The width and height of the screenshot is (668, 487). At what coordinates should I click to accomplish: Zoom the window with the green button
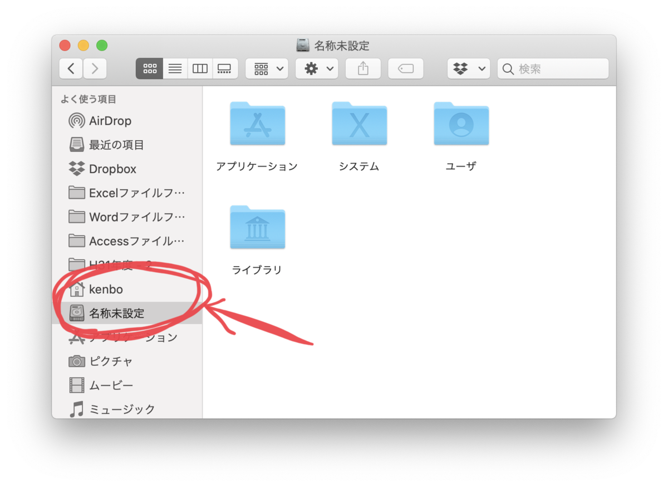pos(102,46)
